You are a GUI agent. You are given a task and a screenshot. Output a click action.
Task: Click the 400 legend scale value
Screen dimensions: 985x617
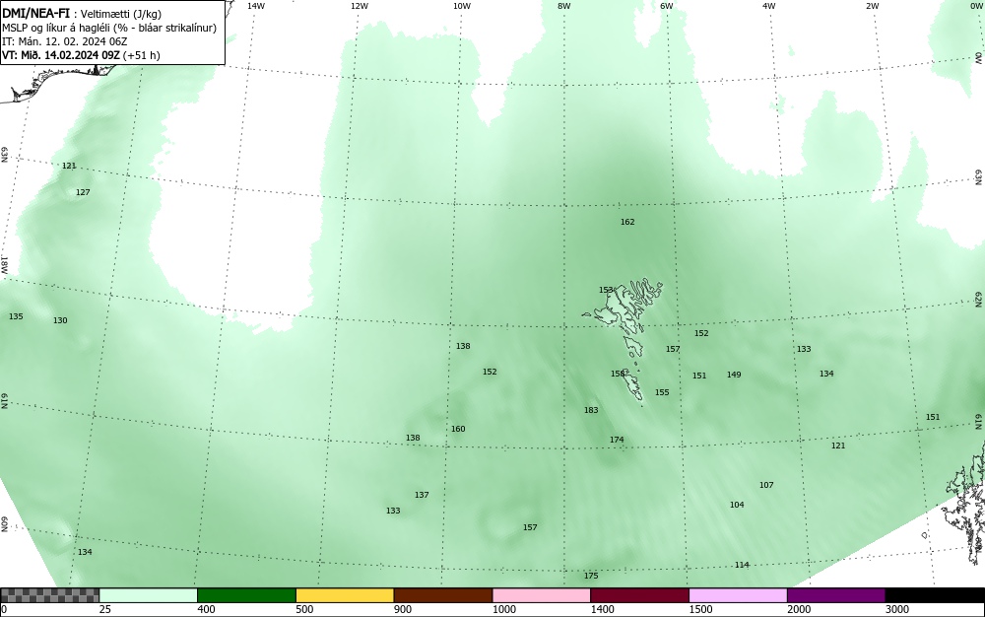pyautogui.click(x=206, y=609)
